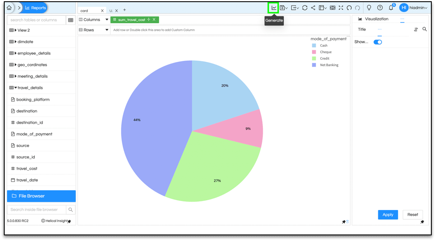
Task: Click the Preview eye icon in the toolbar
Action: [332, 8]
